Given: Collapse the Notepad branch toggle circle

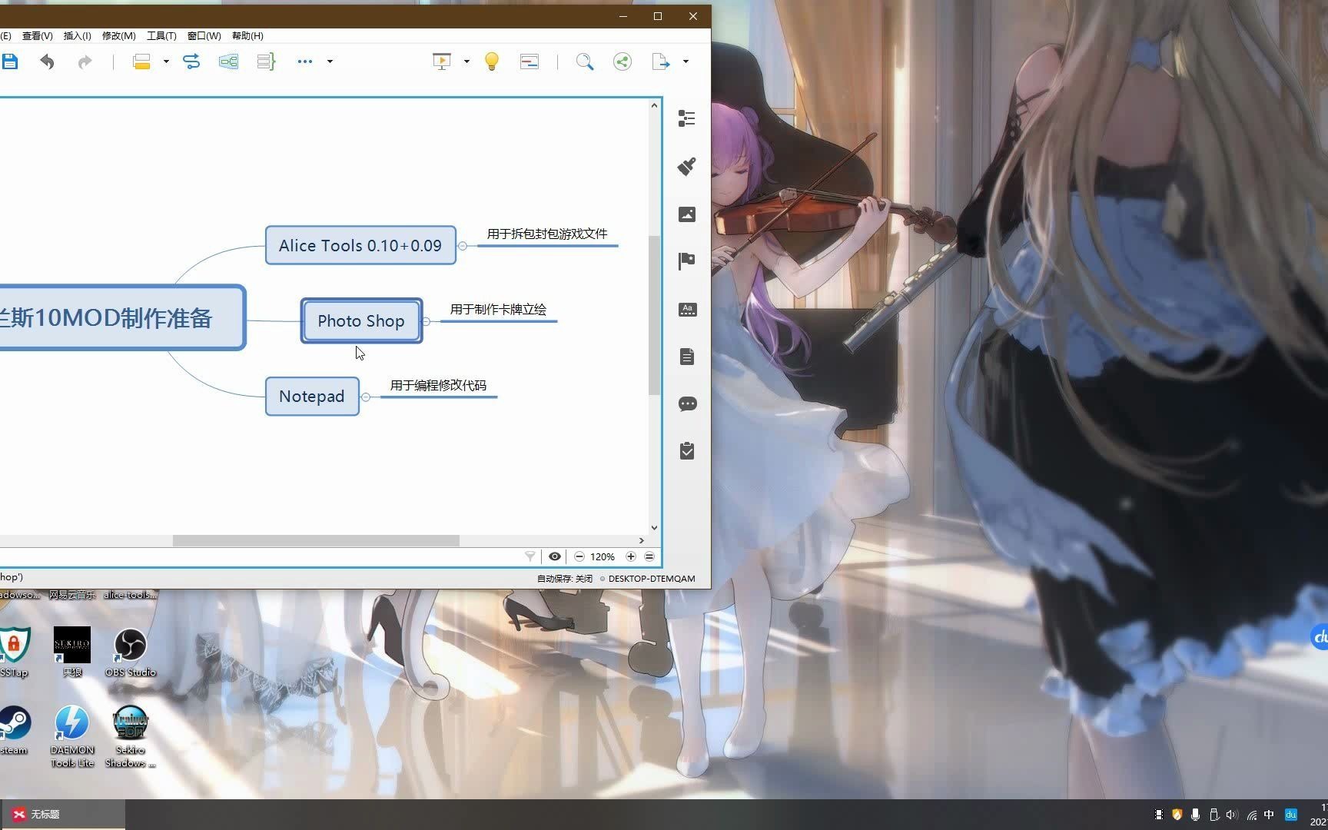Looking at the screenshot, I should point(366,397).
